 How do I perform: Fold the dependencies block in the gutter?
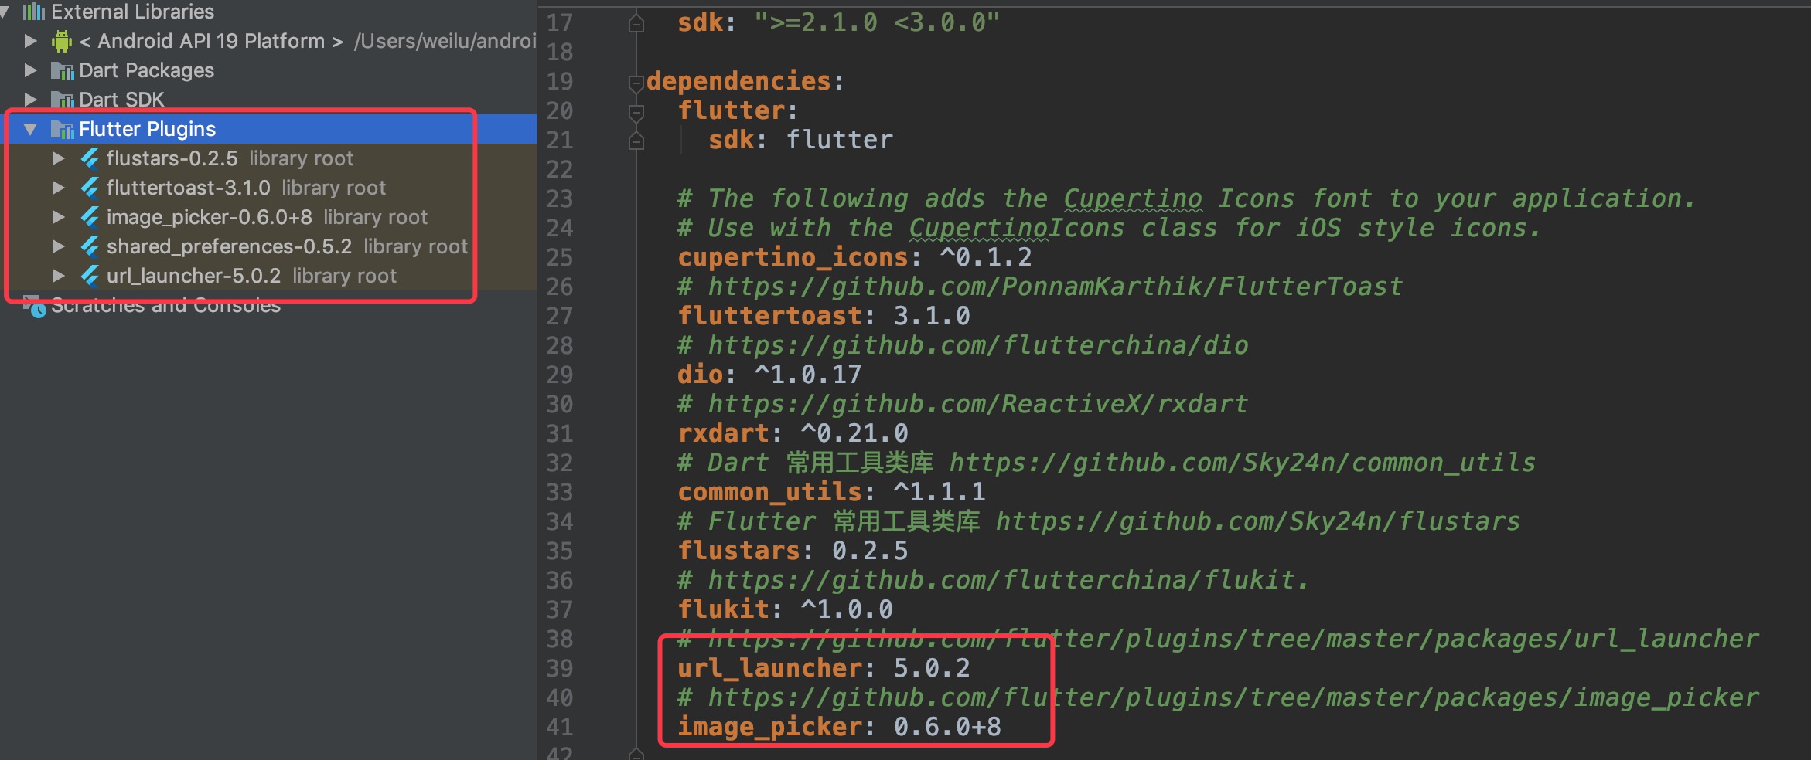(x=636, y=83)
